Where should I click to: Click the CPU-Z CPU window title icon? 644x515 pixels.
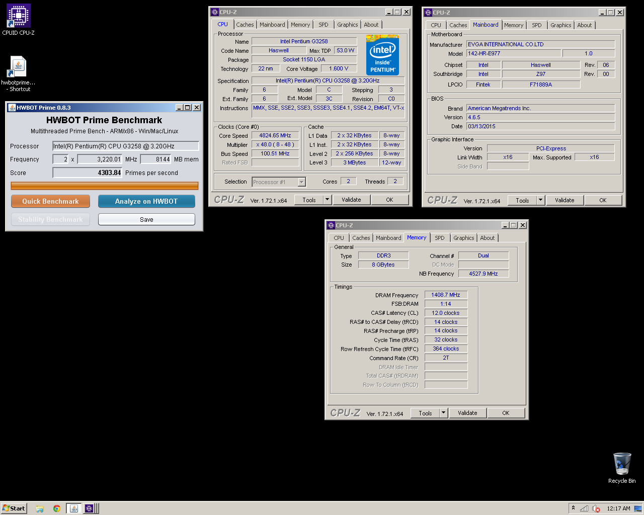215,12
